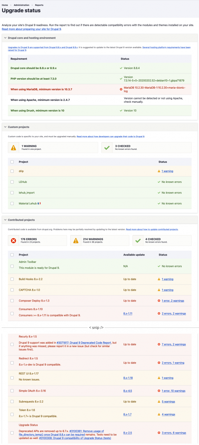Tick the select-all checkbox in the Contributed projects table
This screenshot has width=199, height=445.
coord(12,255)
